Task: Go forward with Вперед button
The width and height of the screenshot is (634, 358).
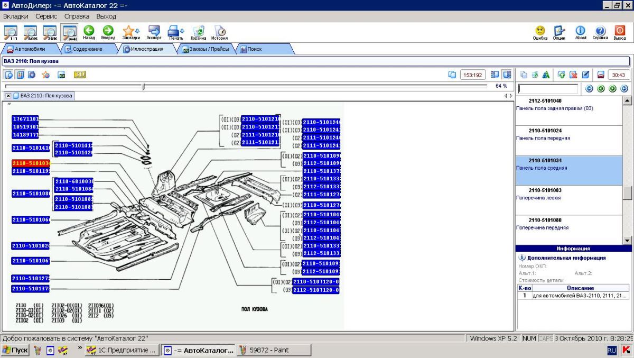Action: [108, 32]
